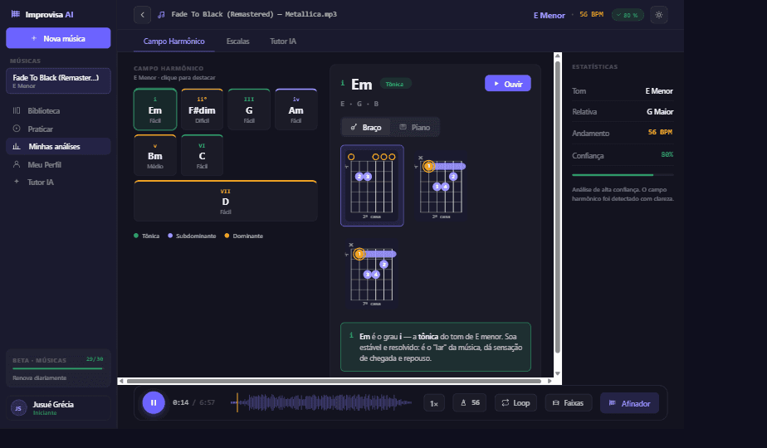Image resolution: width=767 pixels, height=448 pixels.
Task: Switch to the Escalas tab
Action: 237,41
